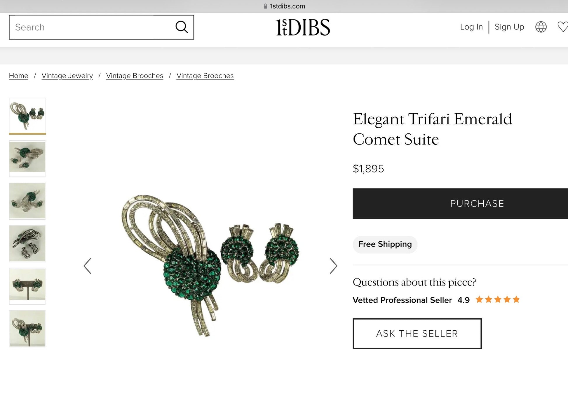Select the thumbnail of earrings on a stand
The width and height of the screenshot is (568, 416).
pyautogui.click(x=27, y=286)
